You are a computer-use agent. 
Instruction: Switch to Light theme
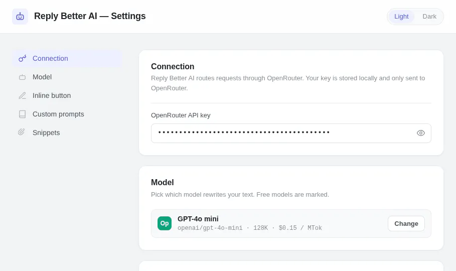[x=401, y=17]
